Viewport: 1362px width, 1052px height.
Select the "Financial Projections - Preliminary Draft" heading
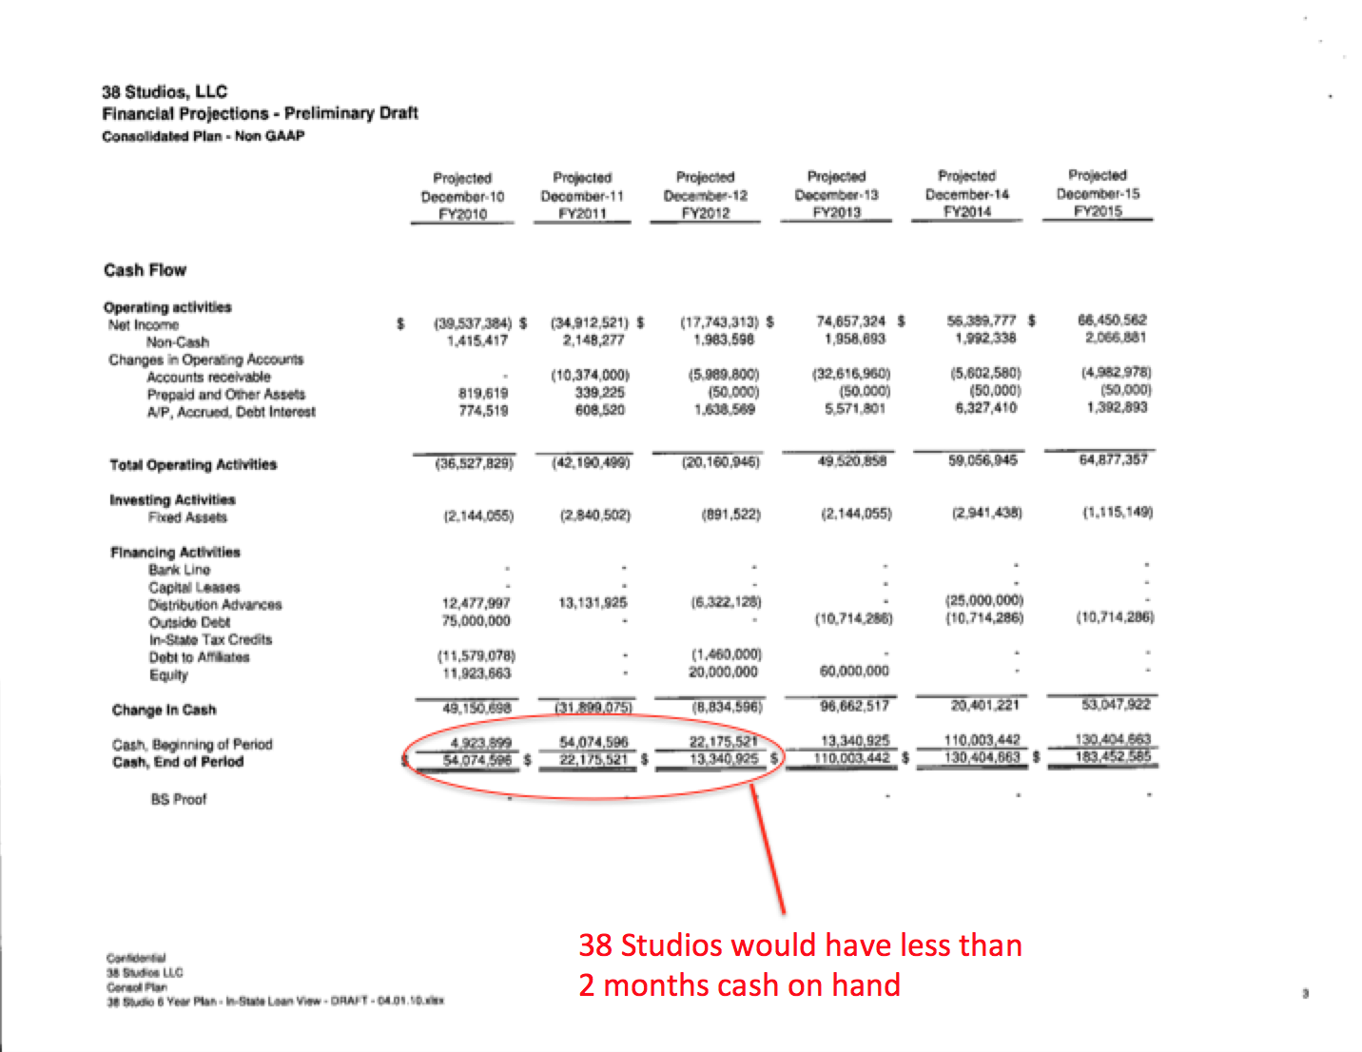click(260, 113)
